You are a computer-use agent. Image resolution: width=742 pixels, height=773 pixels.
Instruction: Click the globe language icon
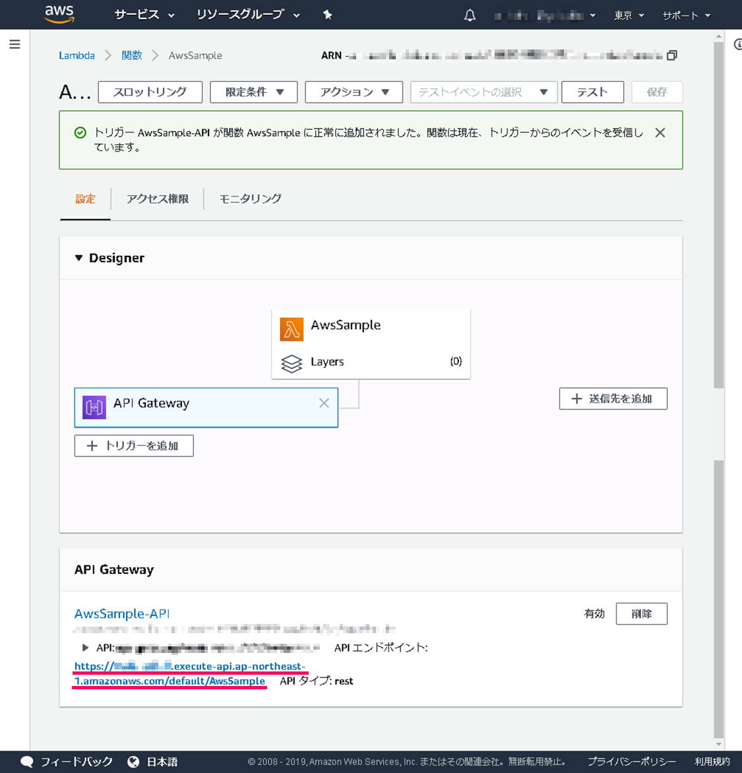[x=133, y=762]
